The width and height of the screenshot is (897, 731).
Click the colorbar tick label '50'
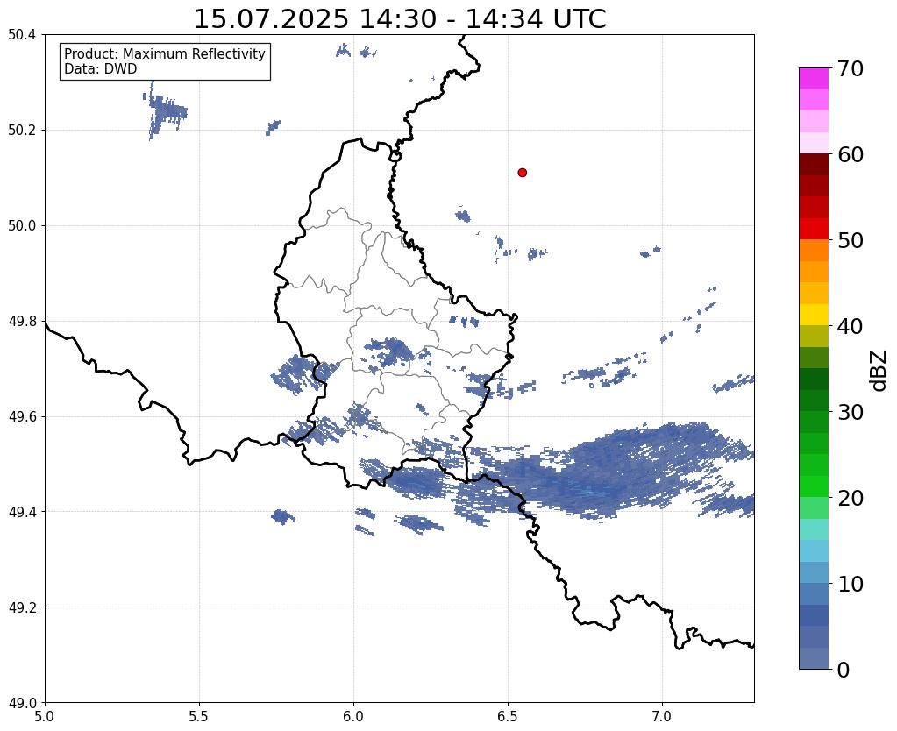pyautogui.click(x=851, y=240)
